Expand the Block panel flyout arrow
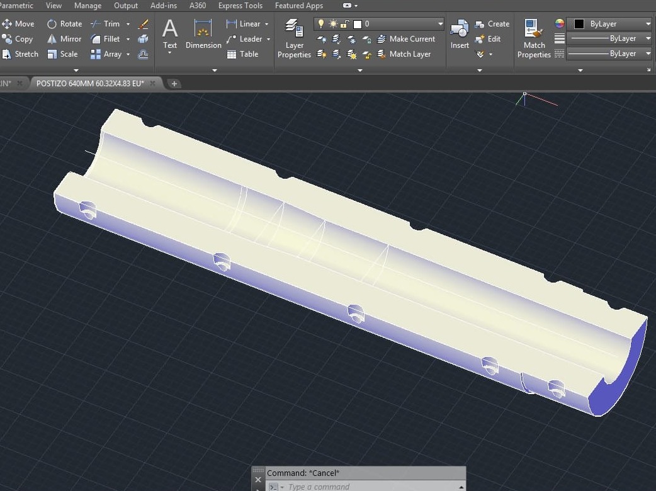 coord(480,71)
